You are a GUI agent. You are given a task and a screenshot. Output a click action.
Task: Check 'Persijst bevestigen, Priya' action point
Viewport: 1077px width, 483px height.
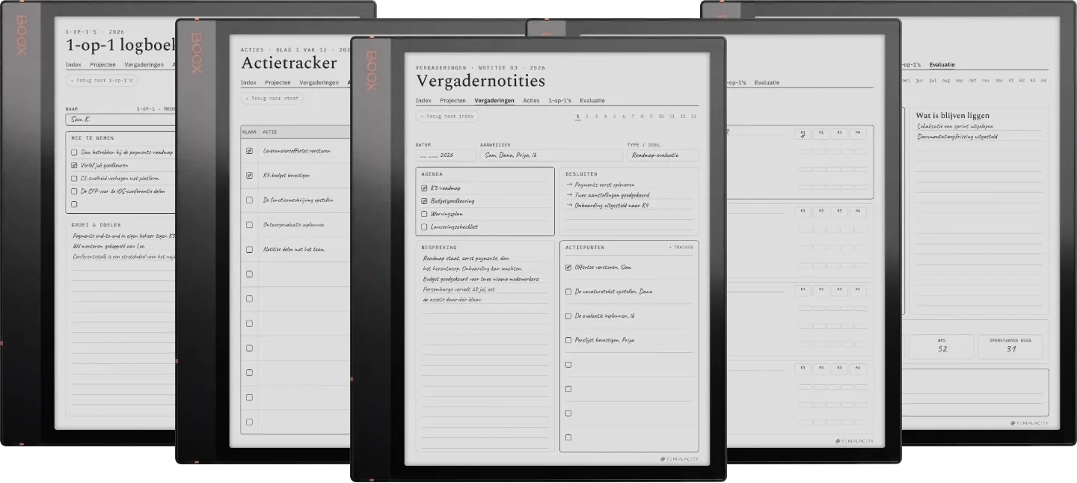568,340
